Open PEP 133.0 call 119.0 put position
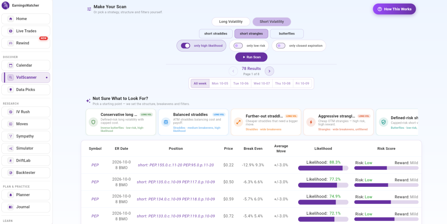The height and width of the screenshot is (224, 447). tap(176, 216)
